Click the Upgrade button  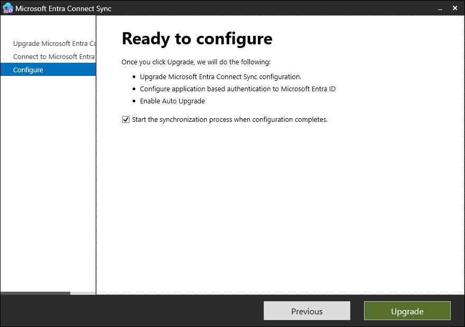(x=407, y=311)
